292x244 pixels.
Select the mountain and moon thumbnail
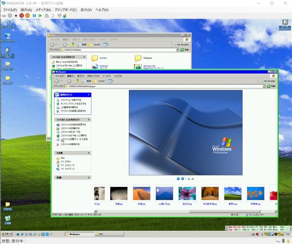point(165,194)
